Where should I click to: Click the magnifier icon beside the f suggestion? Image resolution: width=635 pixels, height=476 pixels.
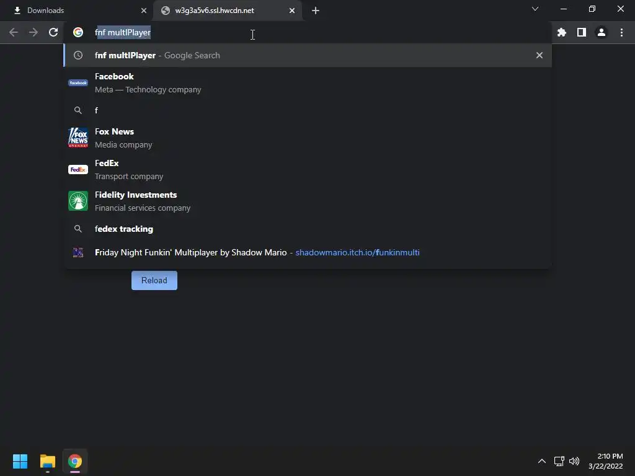78,110
